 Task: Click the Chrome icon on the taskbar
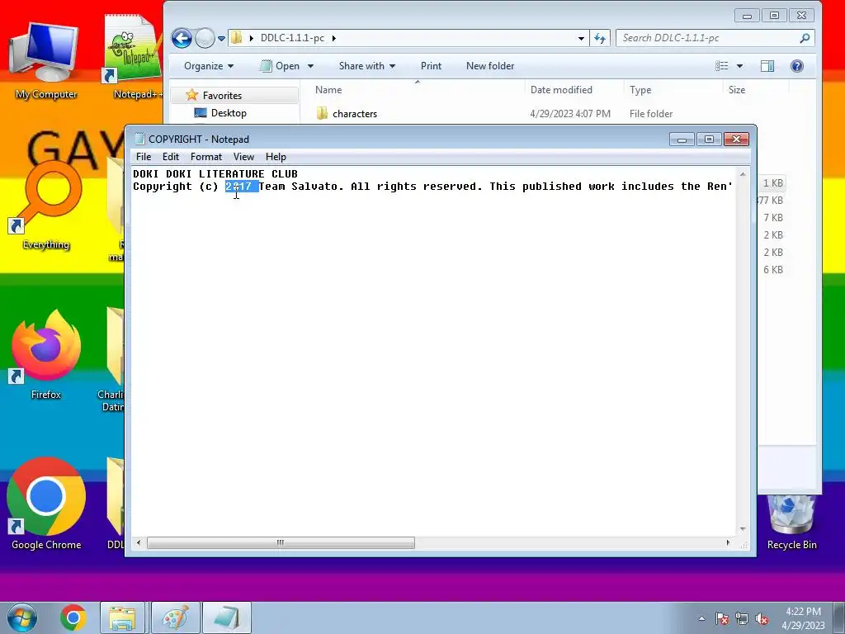coord(73,617)
